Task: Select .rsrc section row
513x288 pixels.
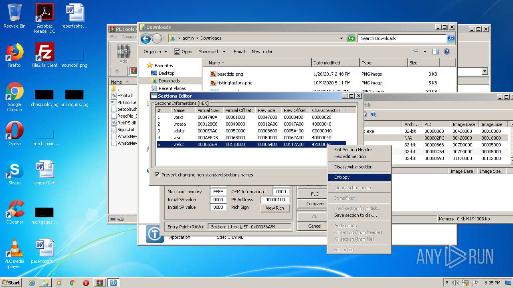Action: [251, 138]
